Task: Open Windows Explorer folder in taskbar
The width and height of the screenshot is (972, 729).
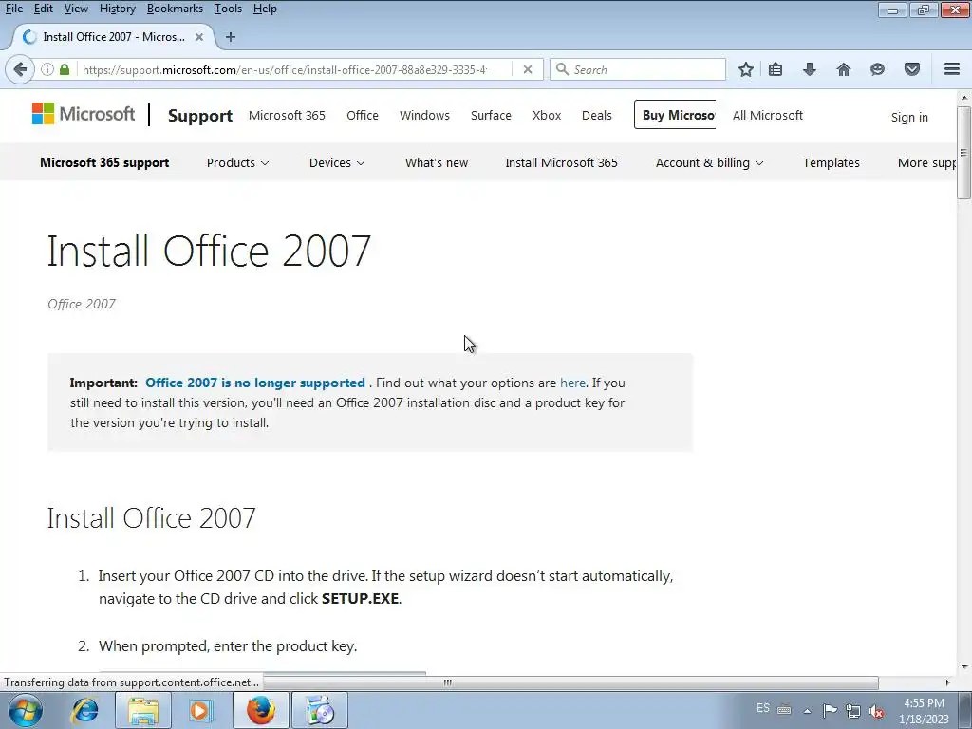Action: coord(143,710)
